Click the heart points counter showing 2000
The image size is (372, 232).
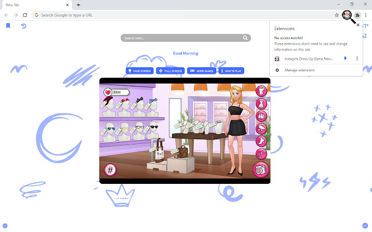coord(116,92)
